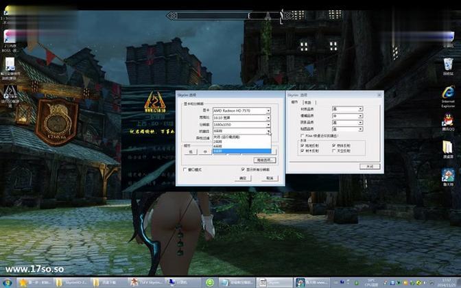Open the SkyrimHD folder taskbar item

coord(72,283)
